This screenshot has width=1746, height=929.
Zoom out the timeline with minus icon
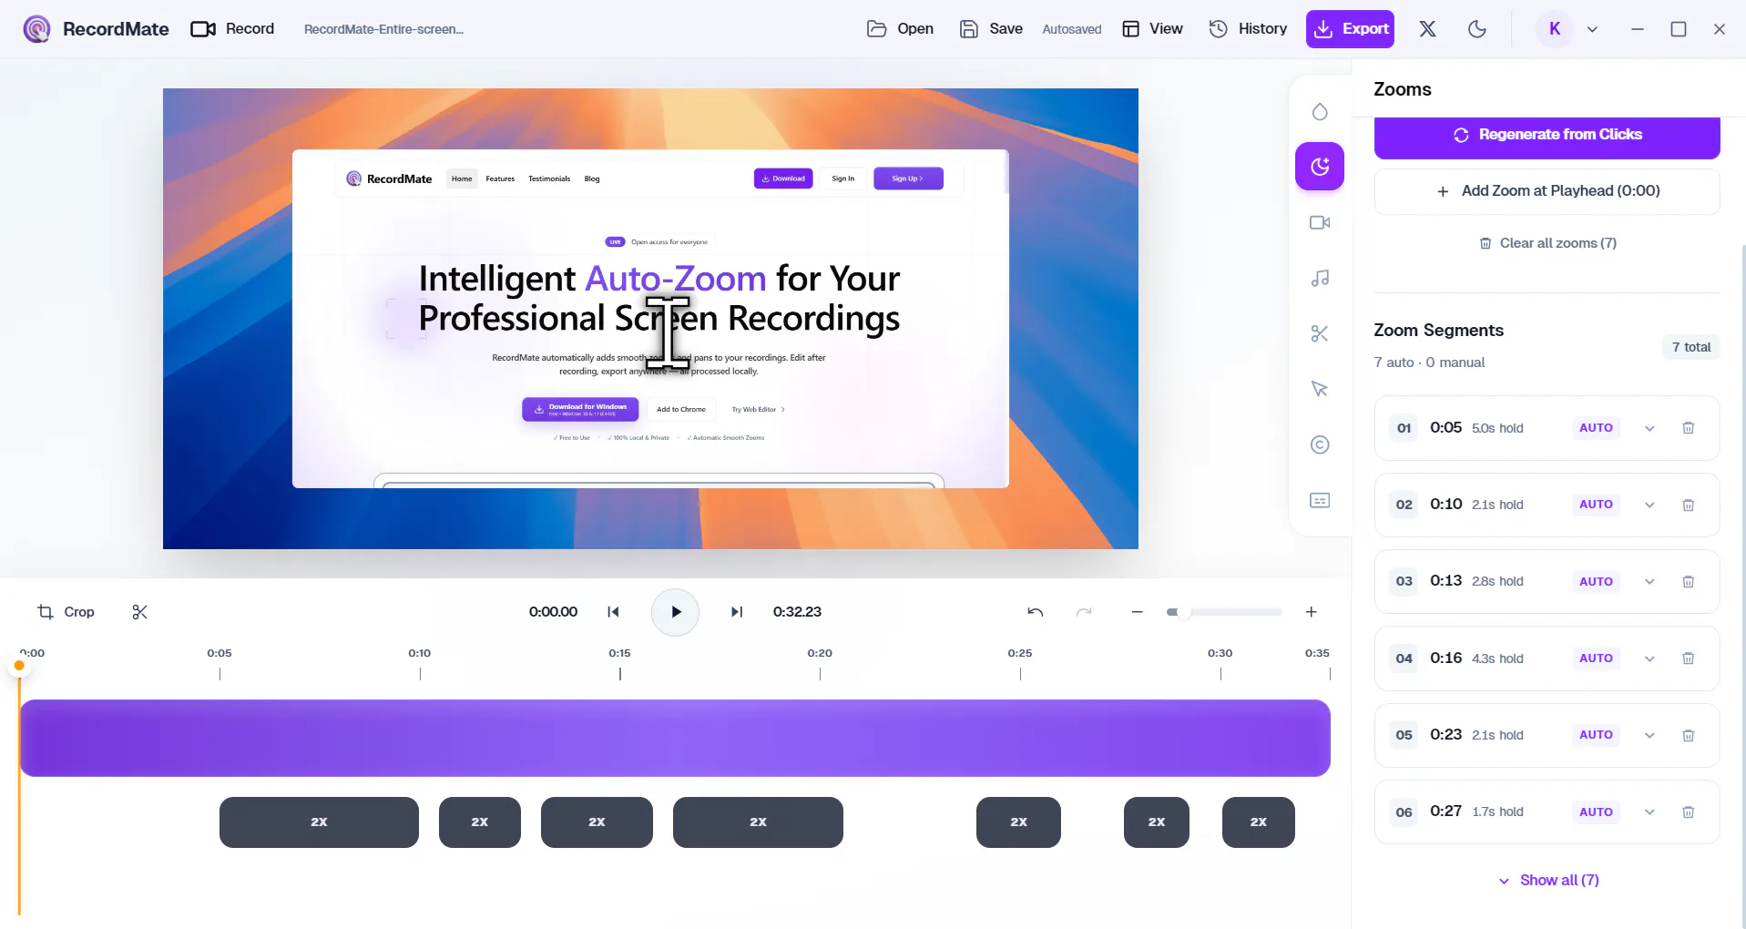pyautogui.click(x=1137, y=612)
